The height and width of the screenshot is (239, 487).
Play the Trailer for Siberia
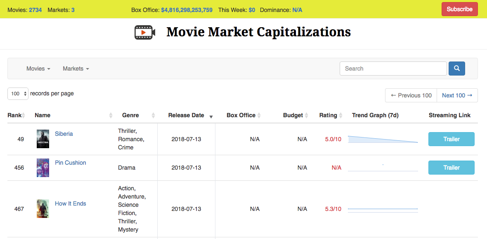pyautogui.click(x=451, y=139)
